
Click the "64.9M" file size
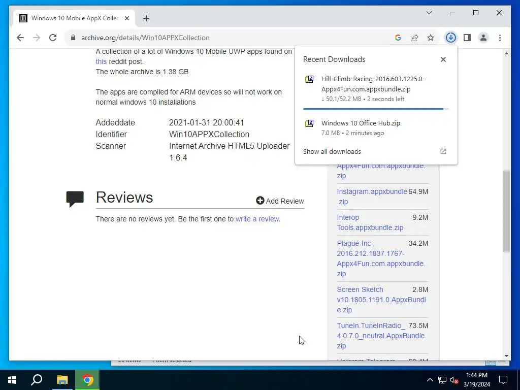point(418,191)
